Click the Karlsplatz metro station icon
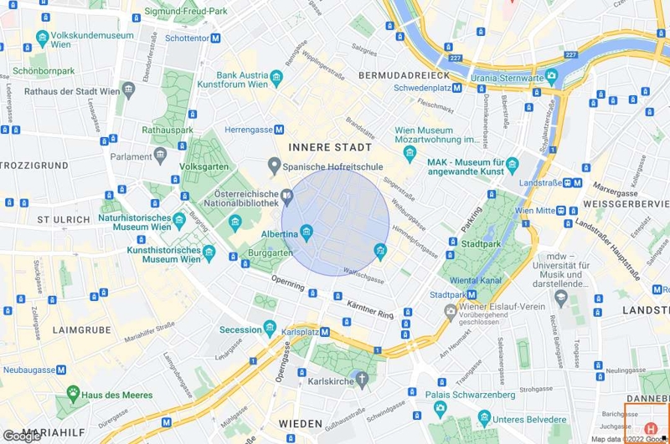Image resolution: width=670 pixels, height=444 pixels. pos(325,332)
